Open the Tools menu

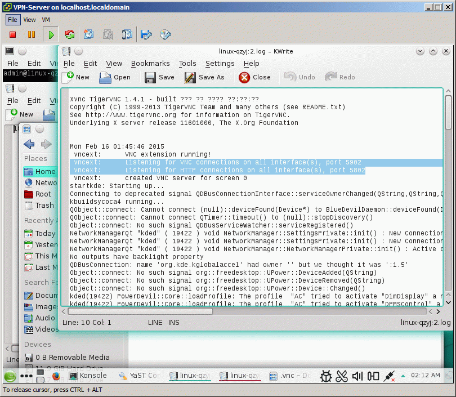[x=187, y=64]
